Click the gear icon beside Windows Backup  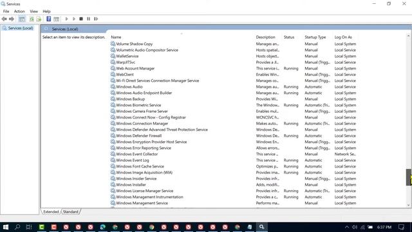coord(113,99)
